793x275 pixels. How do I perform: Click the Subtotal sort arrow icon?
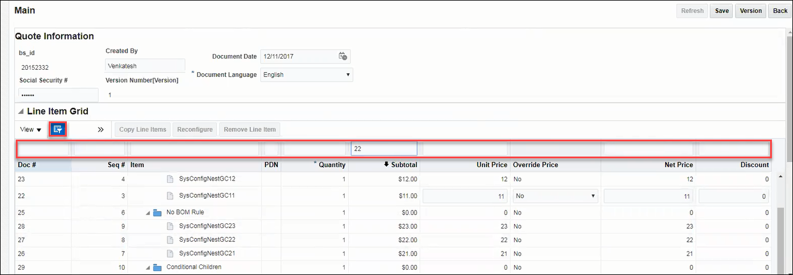pos(386,165)
